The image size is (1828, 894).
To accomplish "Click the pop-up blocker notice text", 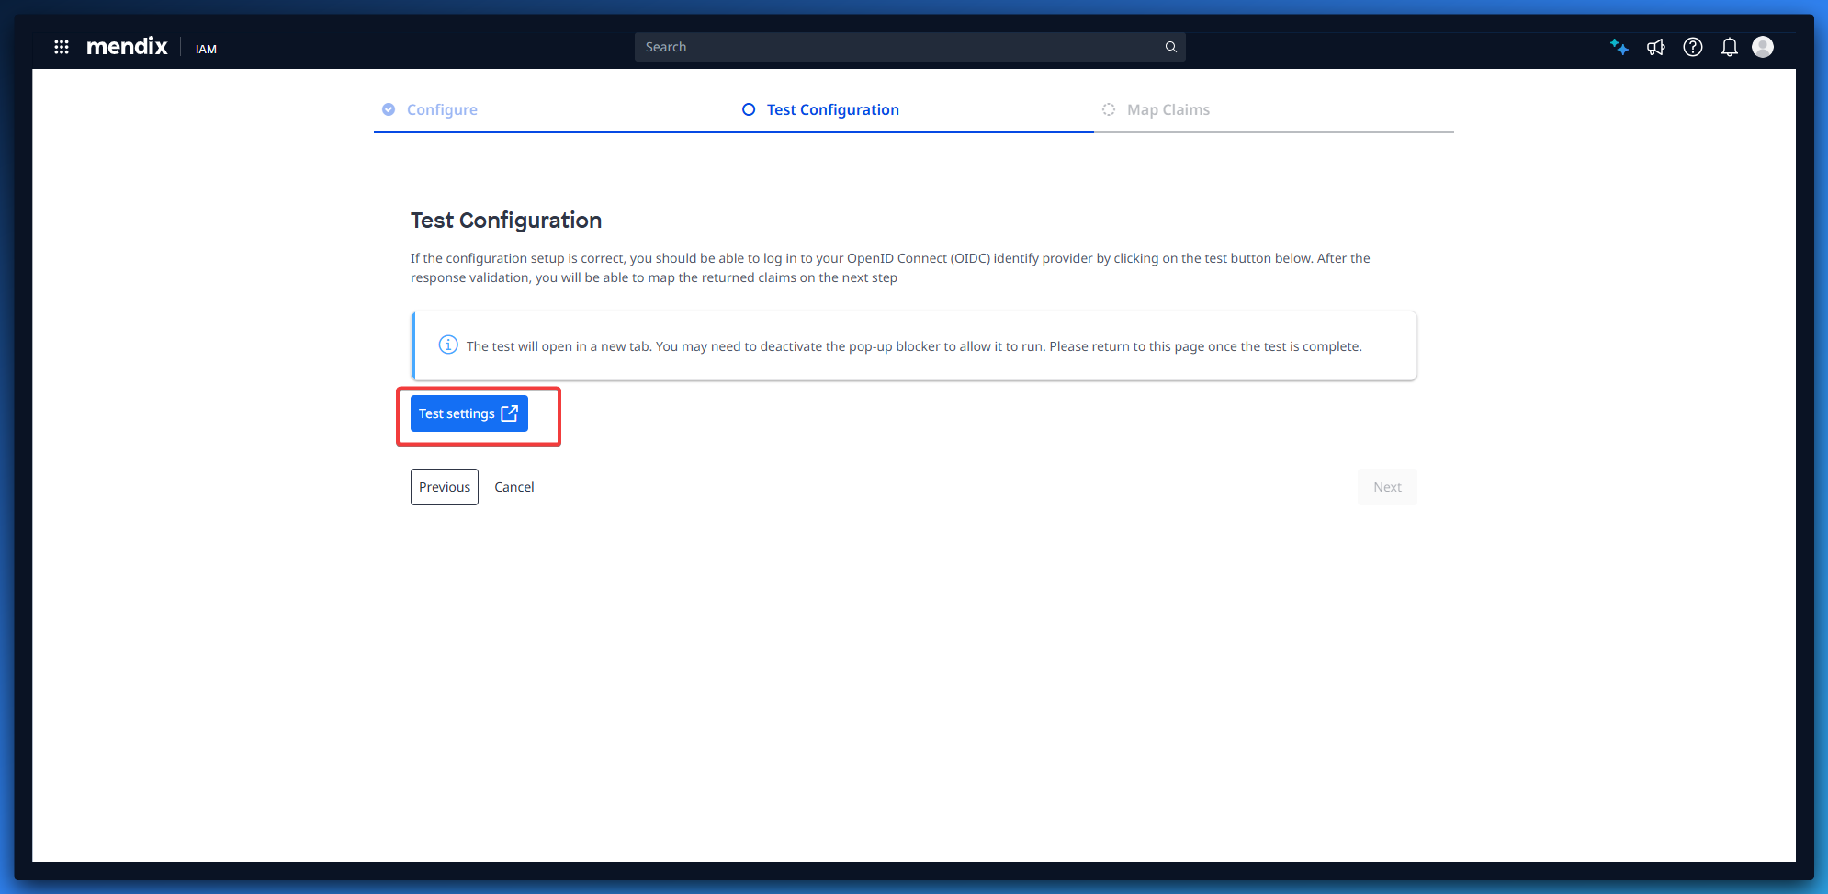I will [x=913, y=346].
